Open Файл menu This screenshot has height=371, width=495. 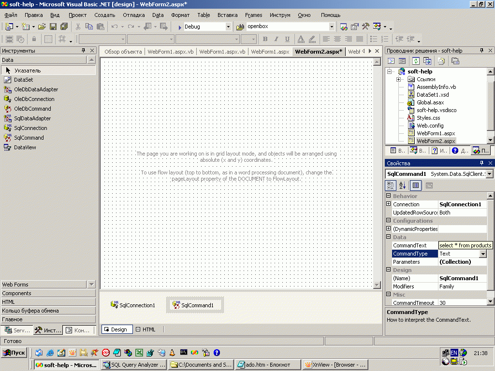[11, 15]
